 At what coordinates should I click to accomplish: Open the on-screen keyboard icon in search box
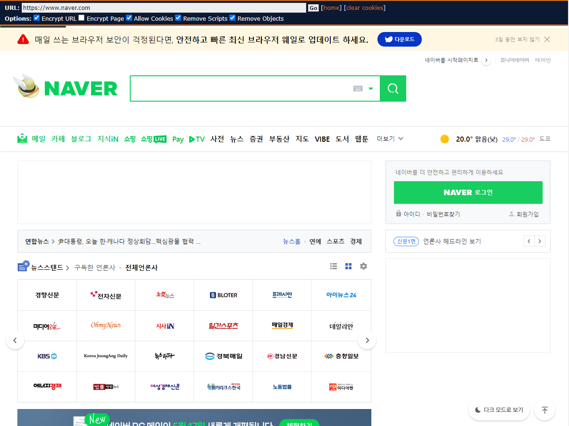358,88
